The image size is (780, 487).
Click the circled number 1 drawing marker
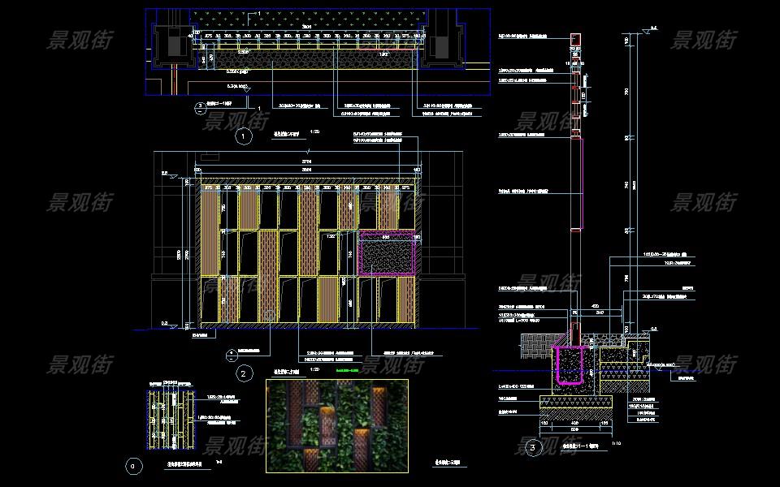[243, 137]
